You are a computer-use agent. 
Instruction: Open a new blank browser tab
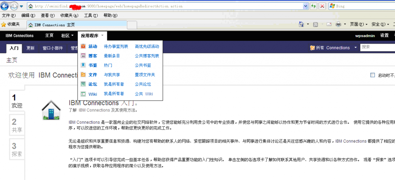132,25
